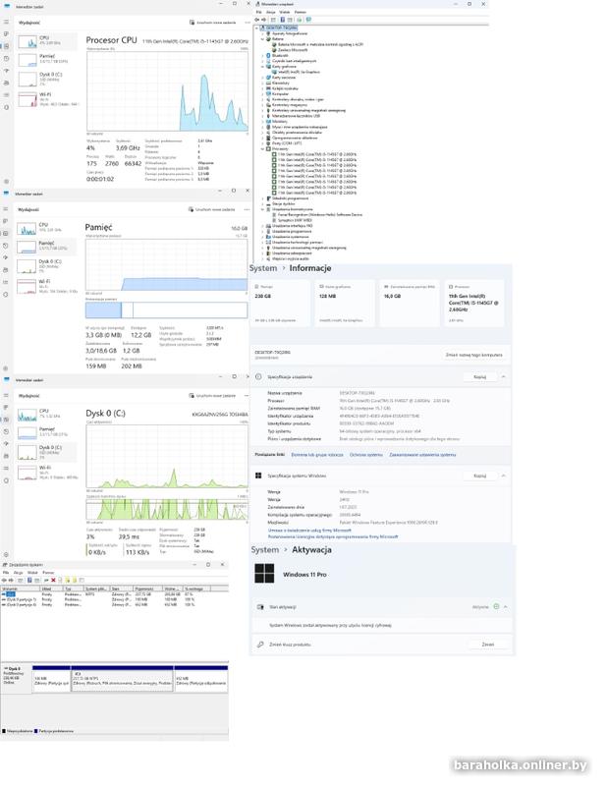Screen dimensions: 607x786
Task: Open Processes page icon in CPU Task Manager sidebar
Action: tap(6, 34)
